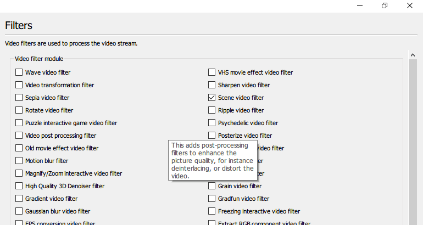Viewport: 423px width, 225px height.
Task: Enable Freezing interactive video filter
Action: [211, 211]
